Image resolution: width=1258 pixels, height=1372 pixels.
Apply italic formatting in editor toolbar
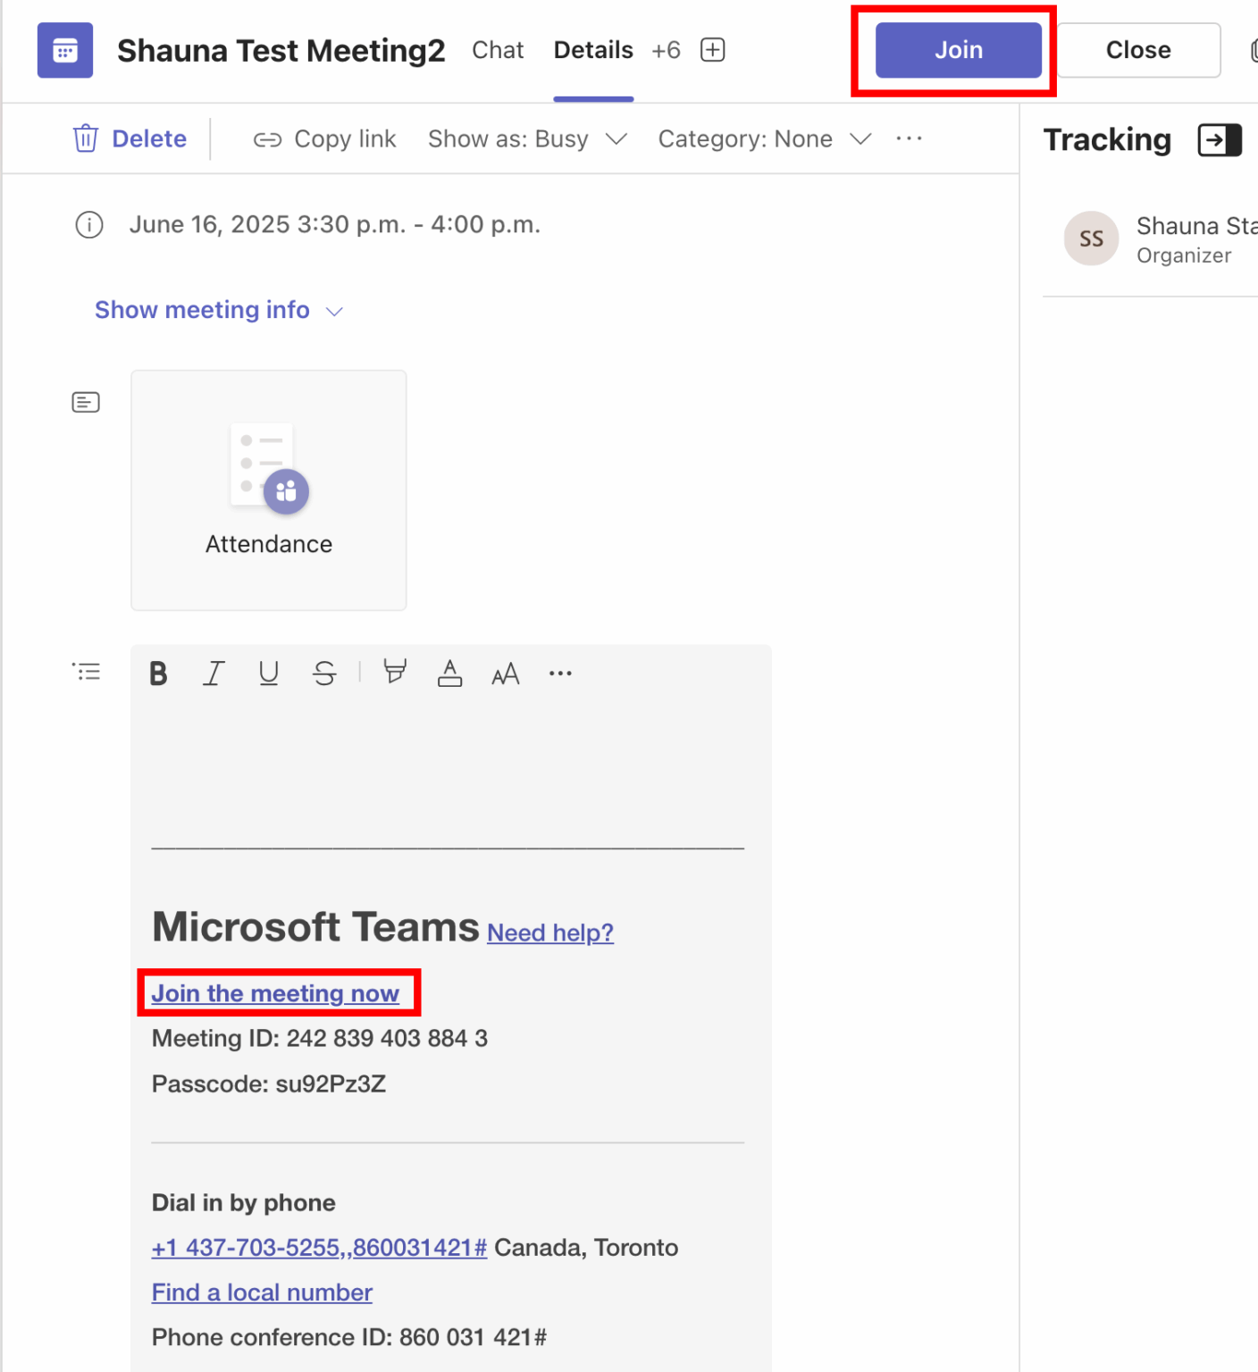pyautogui.click(x=214, y=673)
